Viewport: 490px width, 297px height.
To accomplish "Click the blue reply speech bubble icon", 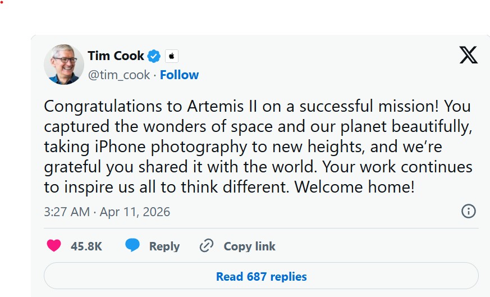I will coord(132,246).
